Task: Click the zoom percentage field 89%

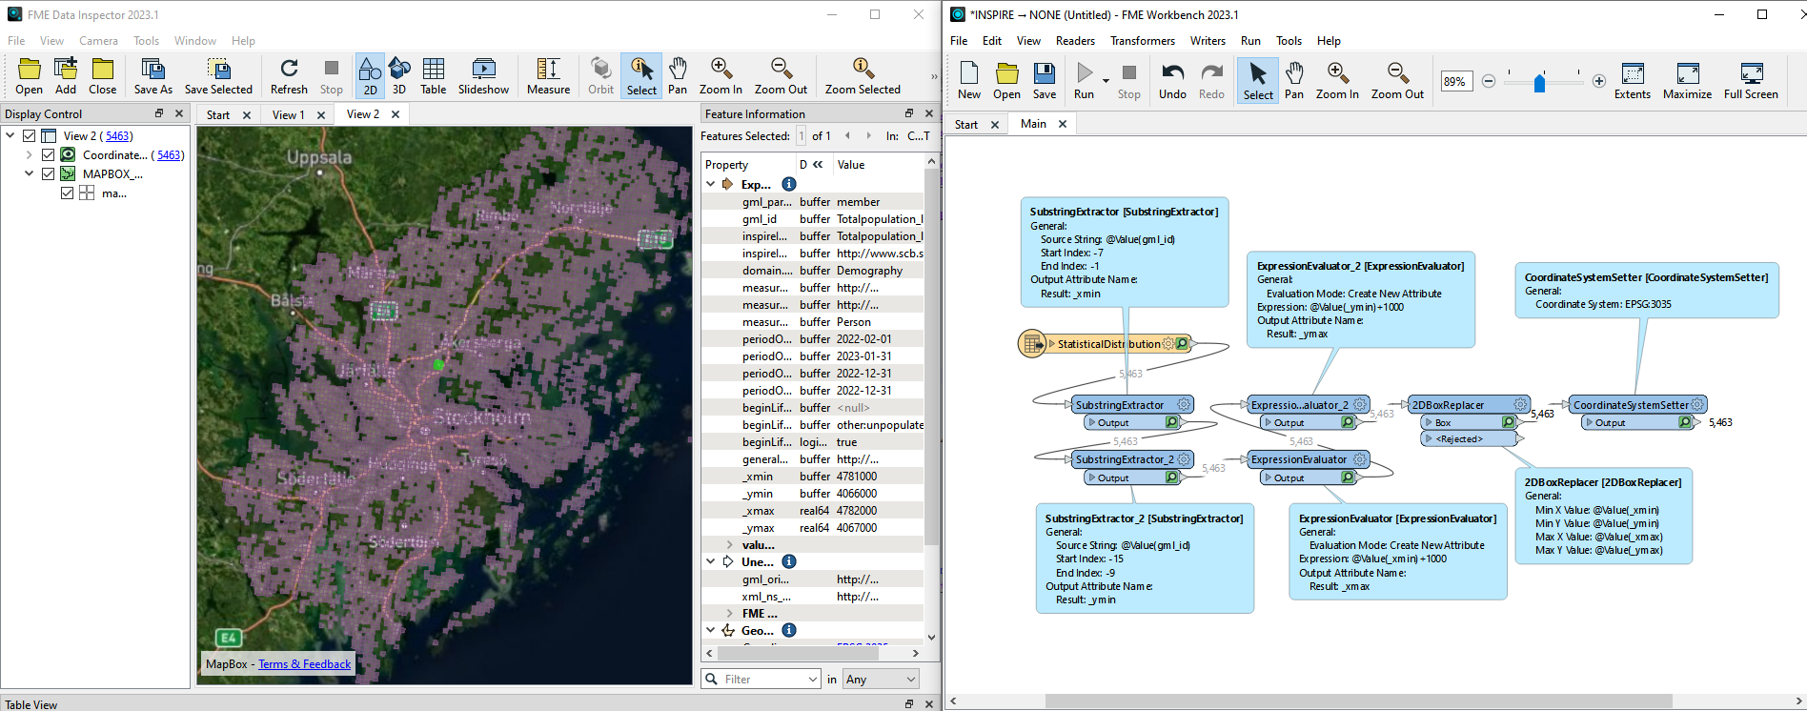Action: tap(1455, 81)
